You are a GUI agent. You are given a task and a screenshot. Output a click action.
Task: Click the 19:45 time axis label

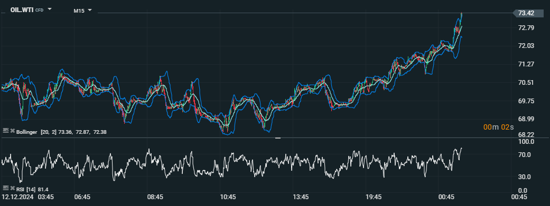click(x=374, y=197)
